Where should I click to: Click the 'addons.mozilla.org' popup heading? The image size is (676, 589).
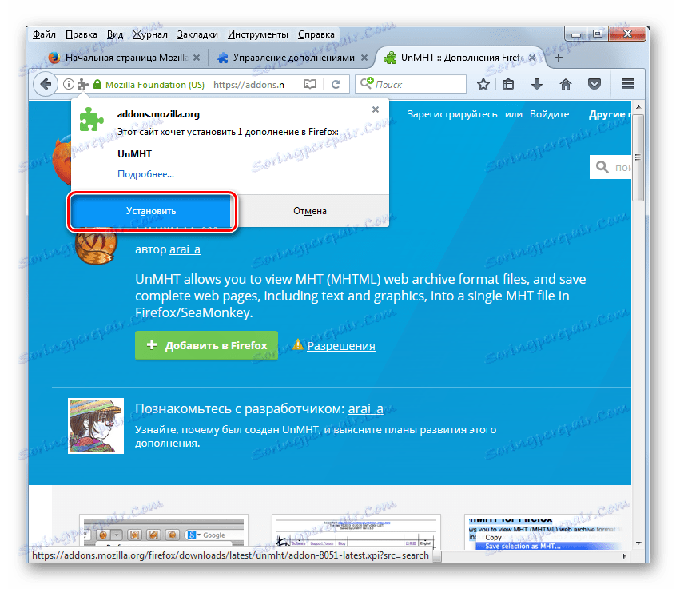pyautogui.click(x=158, y=114)
